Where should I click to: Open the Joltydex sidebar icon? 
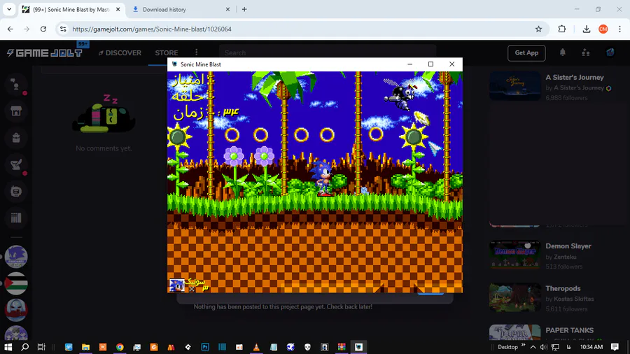[16, 192]
